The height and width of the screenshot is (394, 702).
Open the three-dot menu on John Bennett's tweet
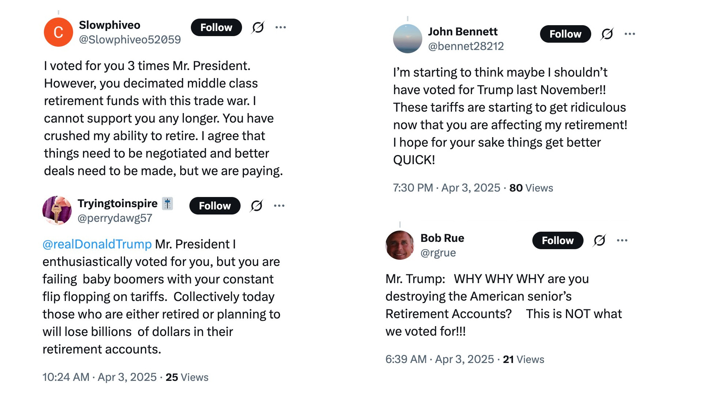click(x=630, y=34)
